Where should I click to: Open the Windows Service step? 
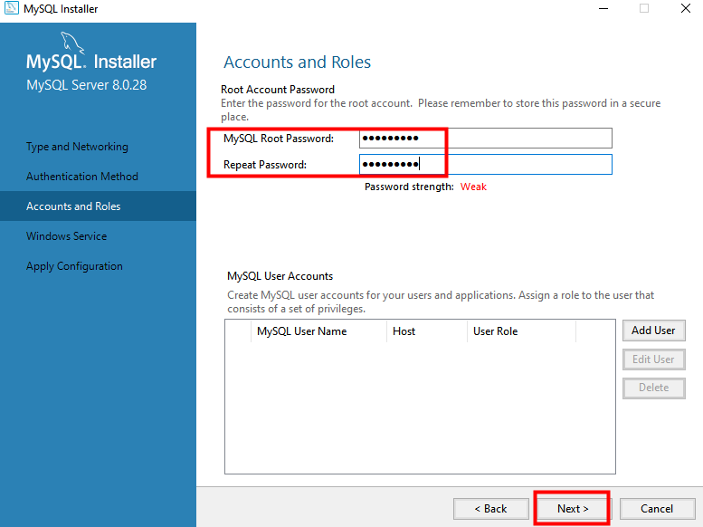click(x=66, y=236)
